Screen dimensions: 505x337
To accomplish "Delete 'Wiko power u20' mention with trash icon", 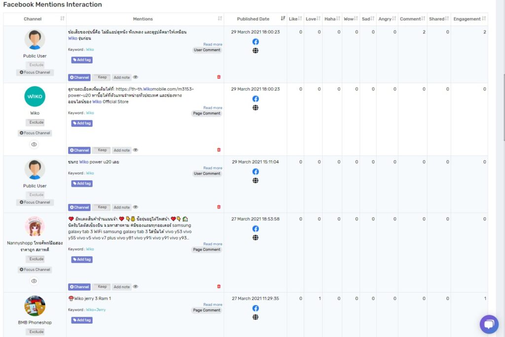I will pyautogui.click(x=218, y=207).
